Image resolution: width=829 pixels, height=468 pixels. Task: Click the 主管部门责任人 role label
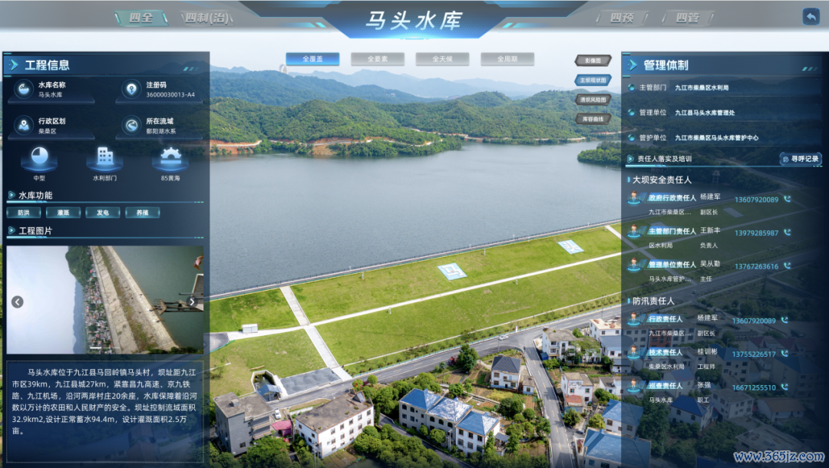coord(672,231)
